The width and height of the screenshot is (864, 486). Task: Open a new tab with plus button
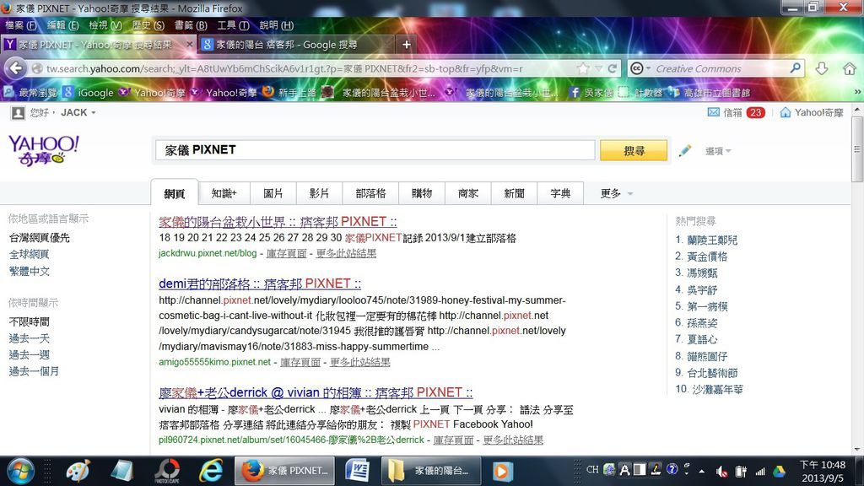point(407,45)
